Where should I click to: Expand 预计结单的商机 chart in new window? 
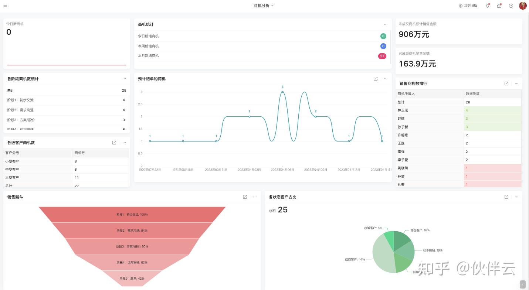click(x=376, y=79)
